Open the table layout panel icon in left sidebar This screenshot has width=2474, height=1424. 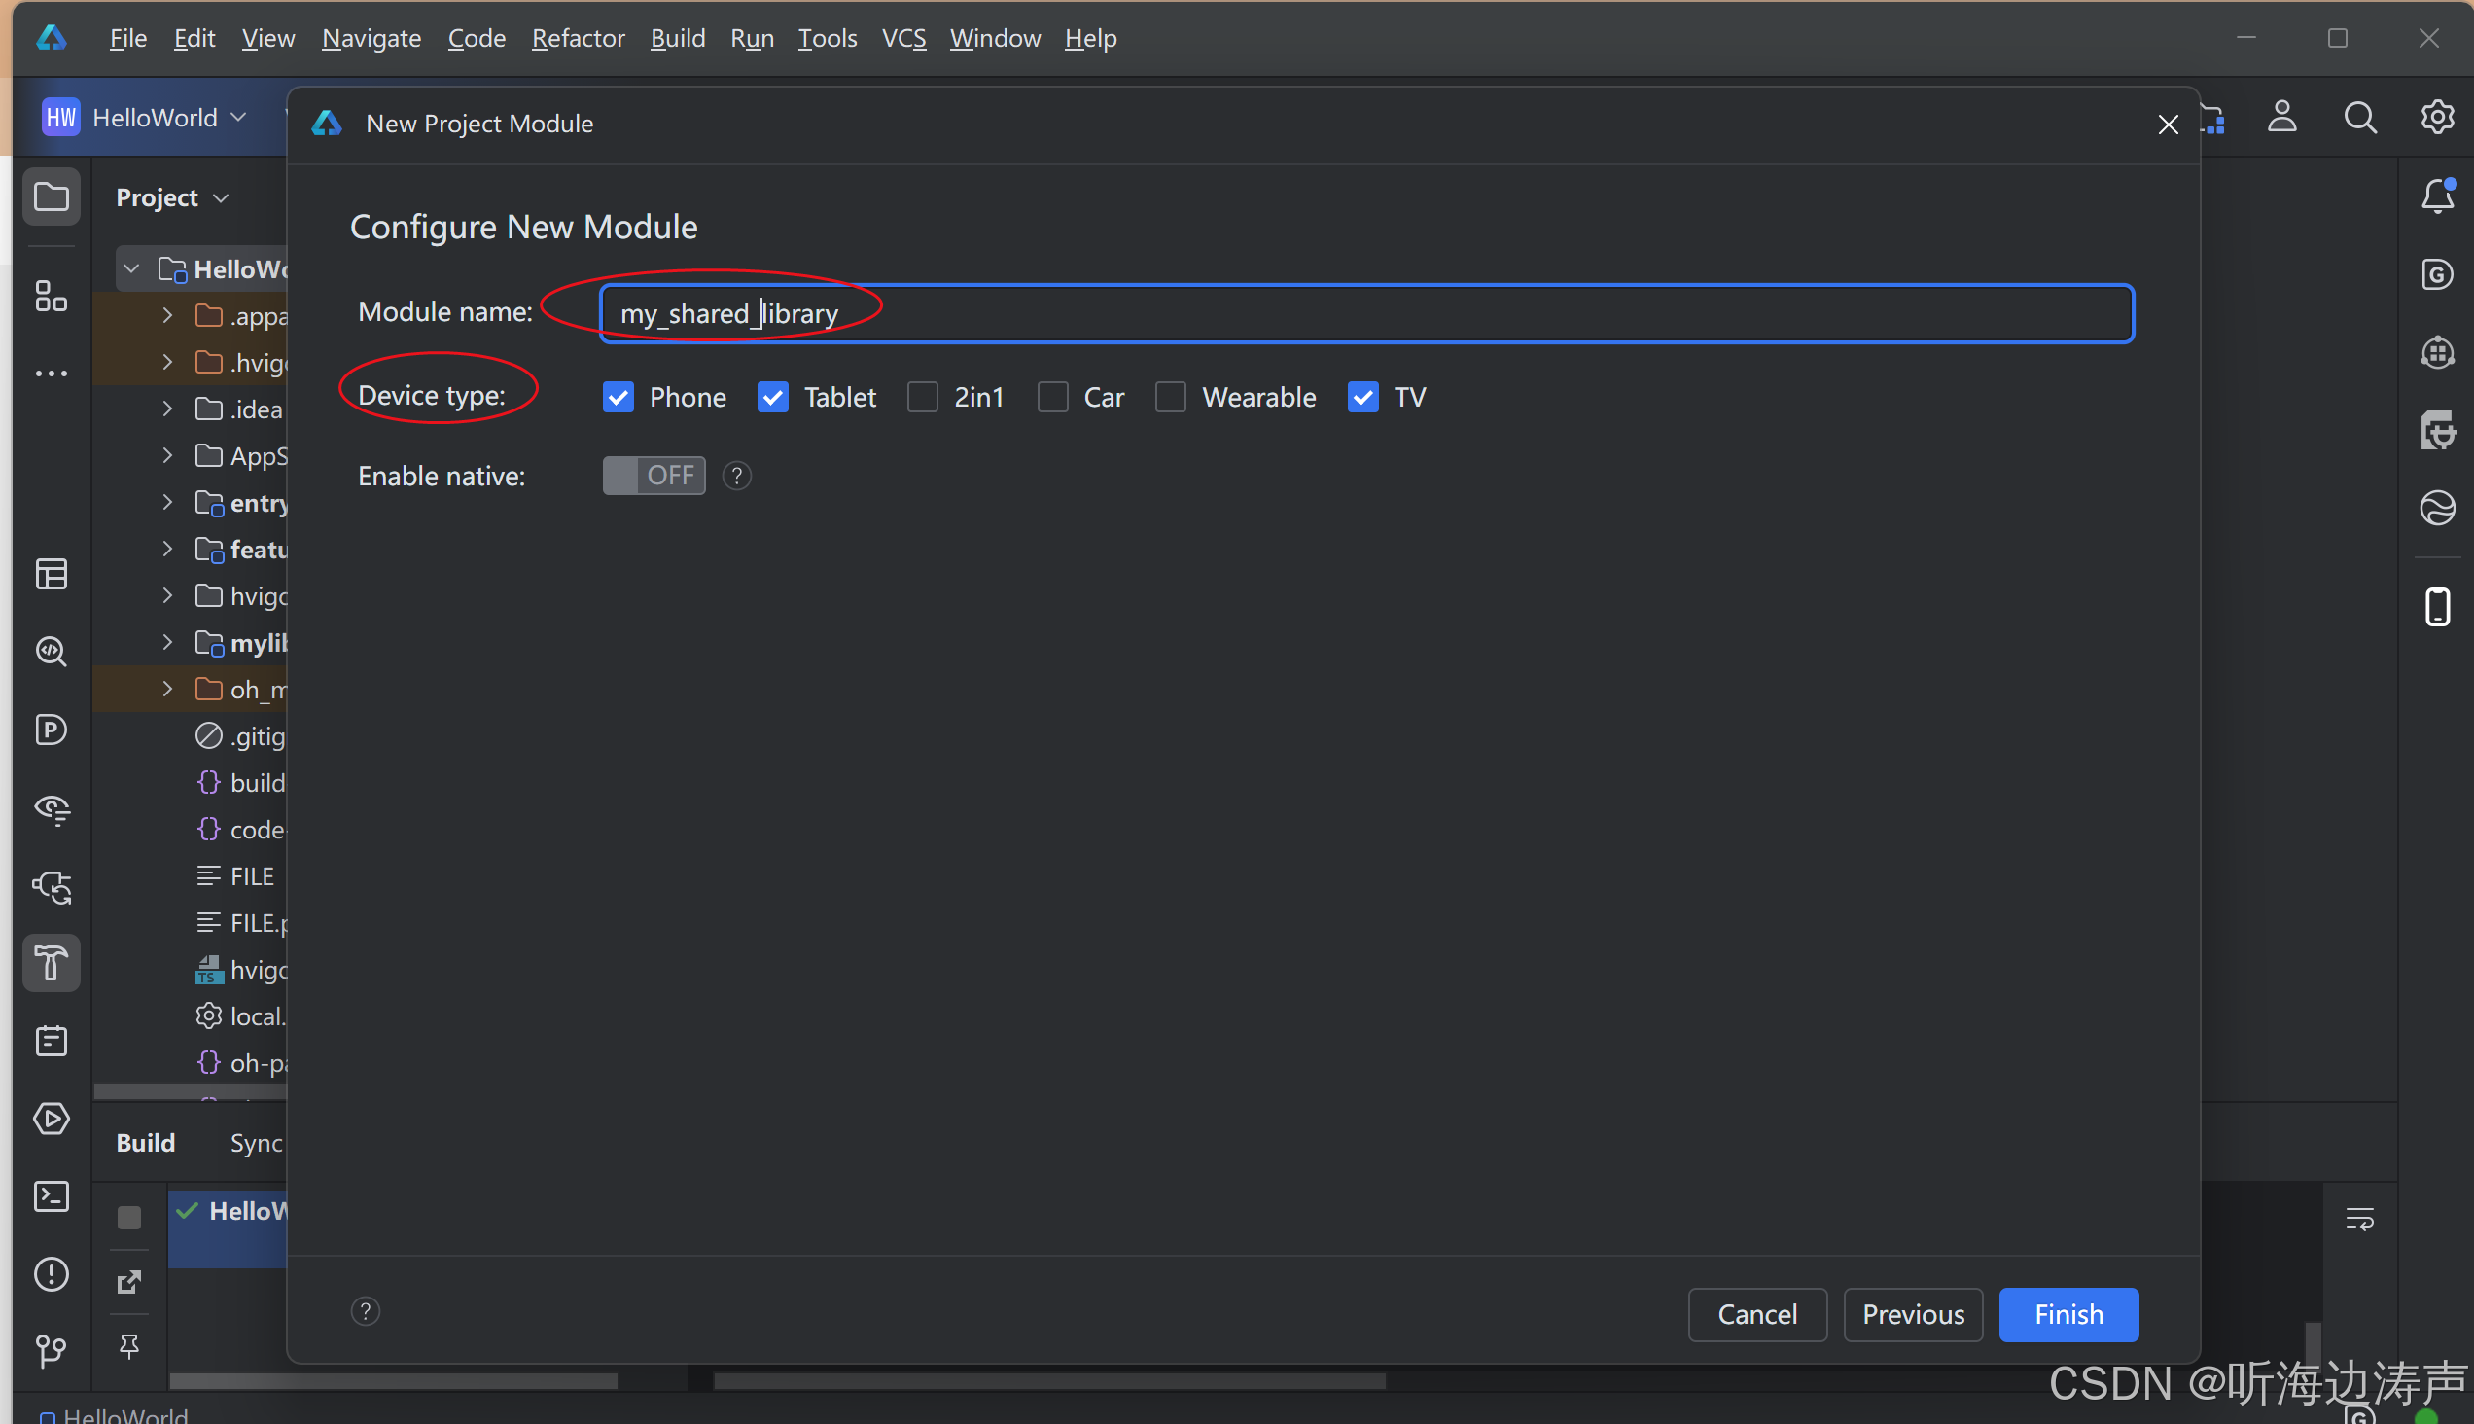click(x=51, y=574)
